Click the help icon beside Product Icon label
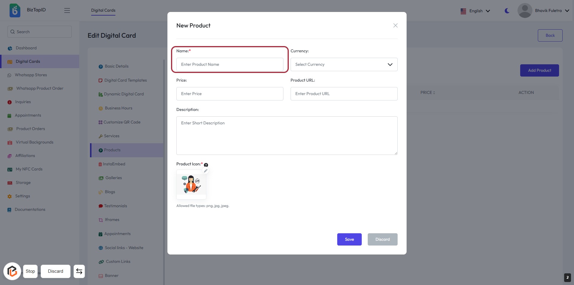Screen dimensions: 574x285 pyautogui.click(x=206, y=165)
